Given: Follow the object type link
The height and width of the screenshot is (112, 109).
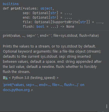Looking at the screenshot, I should coord(46,8).
